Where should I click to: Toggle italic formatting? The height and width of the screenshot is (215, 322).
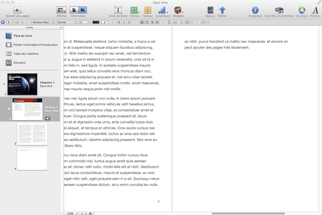click(124, 22)
